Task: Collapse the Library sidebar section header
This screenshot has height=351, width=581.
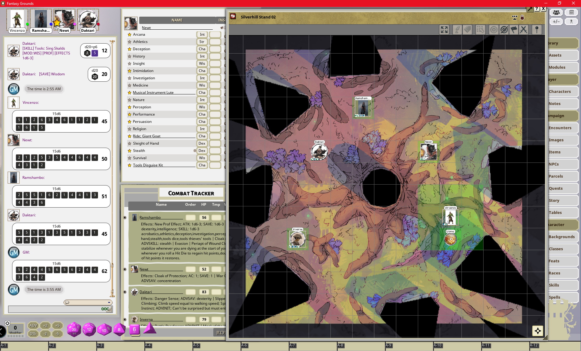Action: tap(563, 43)
